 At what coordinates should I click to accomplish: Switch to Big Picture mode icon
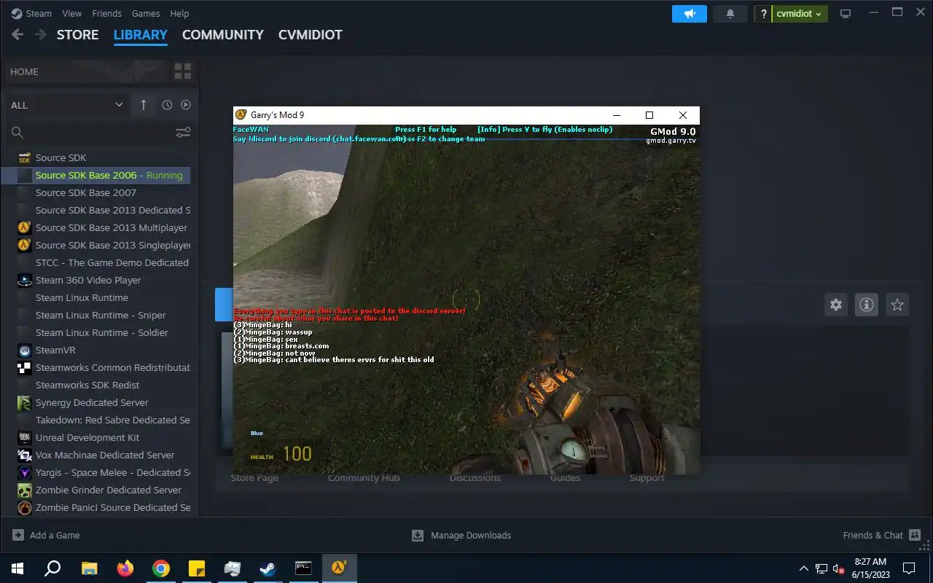point(846,14)
